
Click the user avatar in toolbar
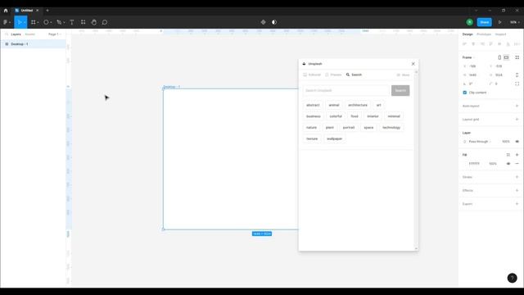click(x=469, y=22)
